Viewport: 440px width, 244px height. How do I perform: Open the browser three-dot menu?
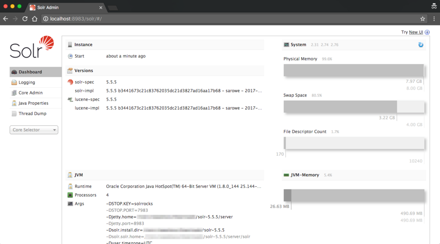click(434, 19)
